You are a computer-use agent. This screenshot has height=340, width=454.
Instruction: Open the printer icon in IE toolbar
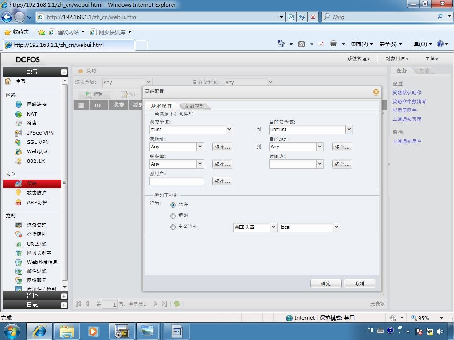click(333, 44)
